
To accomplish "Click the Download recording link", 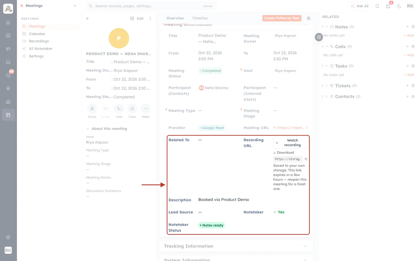I will point(284,153).
